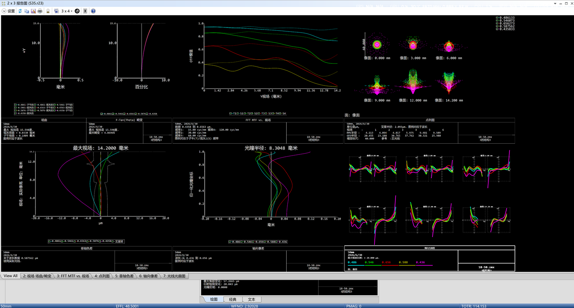Click the save-image floppy disk icon
This screenshot has height=308, width=574.
pyautogui.click(x=33, y=11)
